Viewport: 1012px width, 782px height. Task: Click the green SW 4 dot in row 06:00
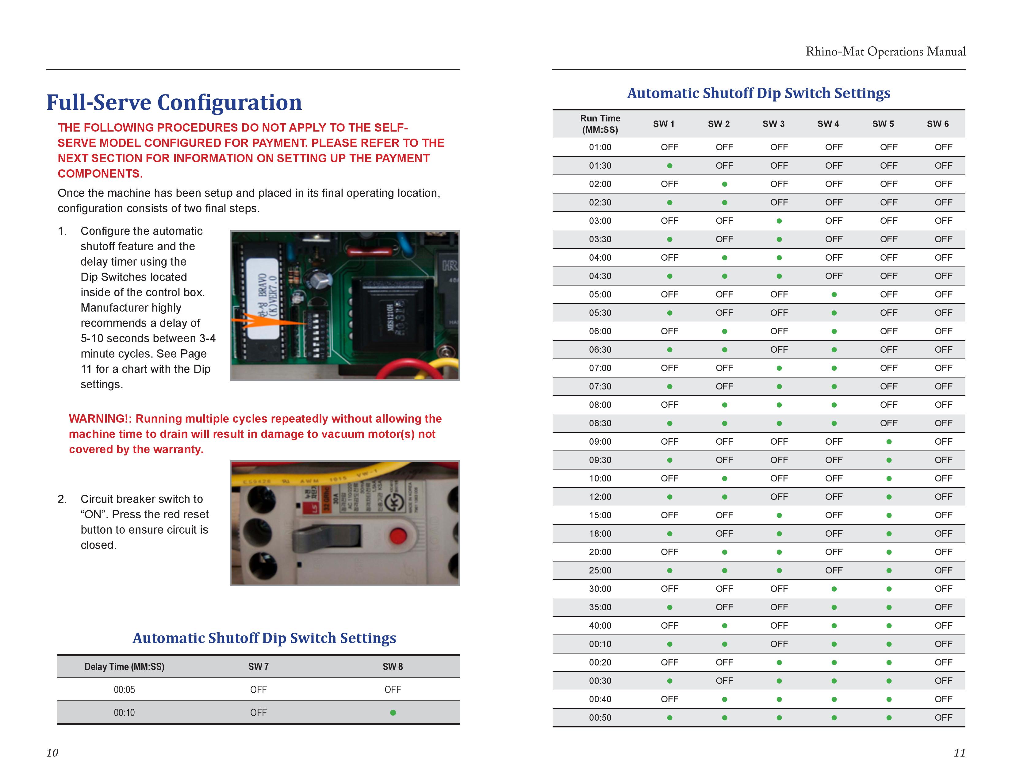834,331
